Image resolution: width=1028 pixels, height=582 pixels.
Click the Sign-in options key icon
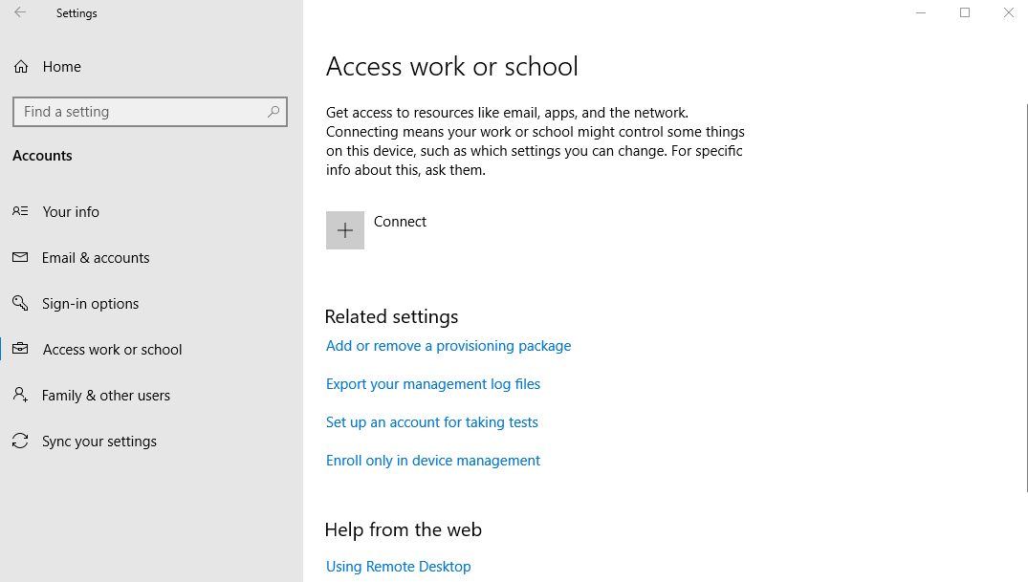tap(20, 303)
